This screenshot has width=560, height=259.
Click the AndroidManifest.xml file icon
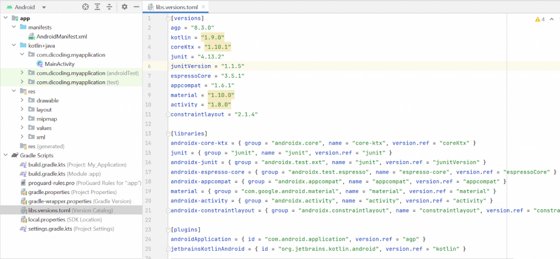click(x=31, y=37)
